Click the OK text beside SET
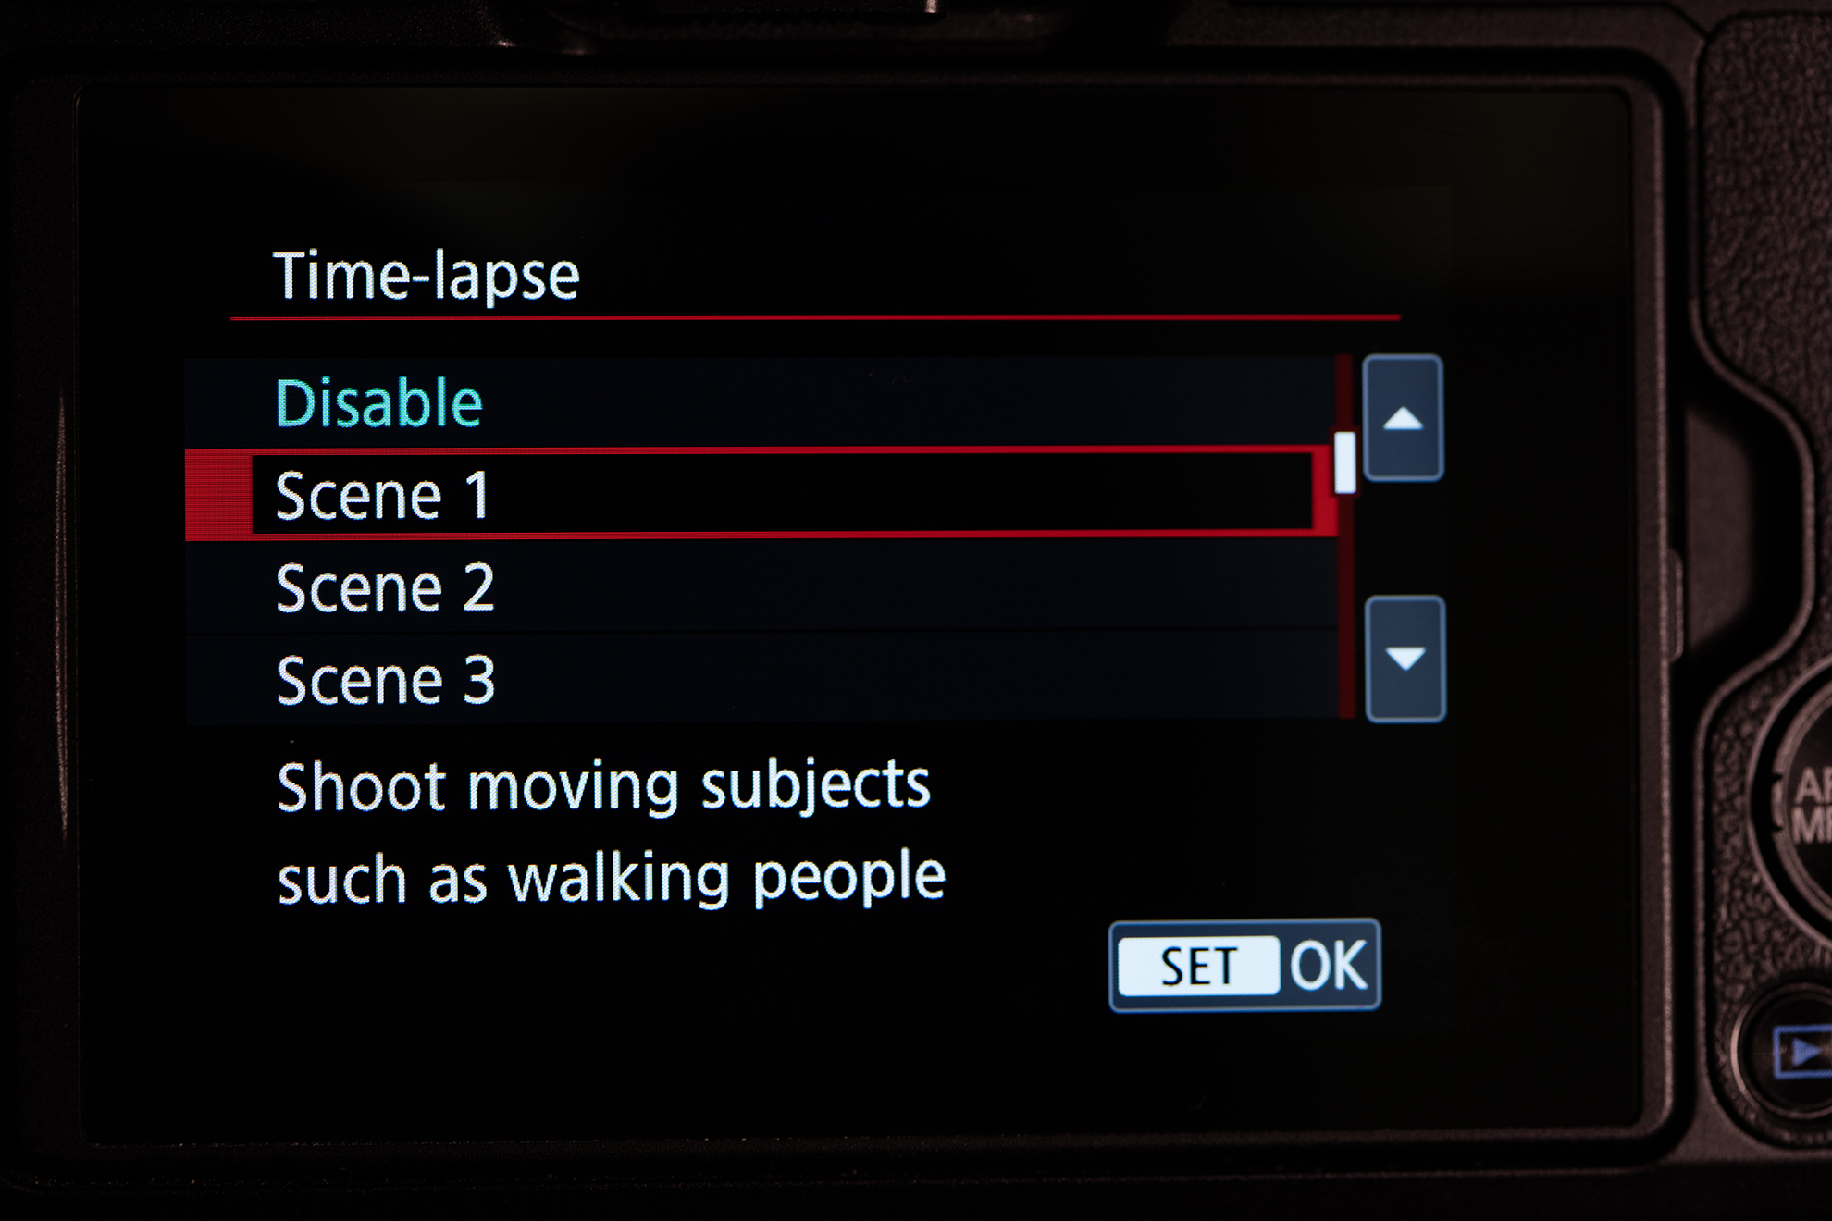 1329,966
